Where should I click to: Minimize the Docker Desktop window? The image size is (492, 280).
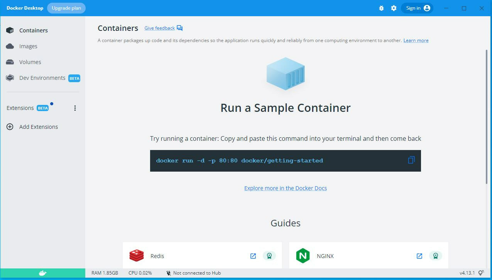[446, 8]
